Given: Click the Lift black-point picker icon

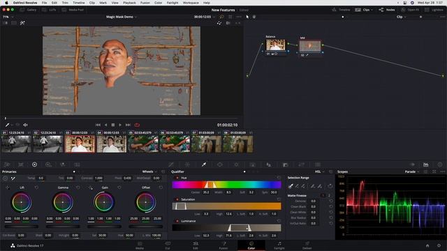Looking at the screenshot, I should (x=8, y=188).
